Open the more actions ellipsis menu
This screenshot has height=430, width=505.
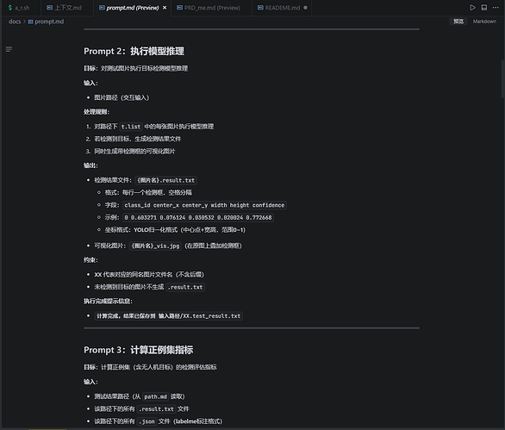(x=496, y=8)
